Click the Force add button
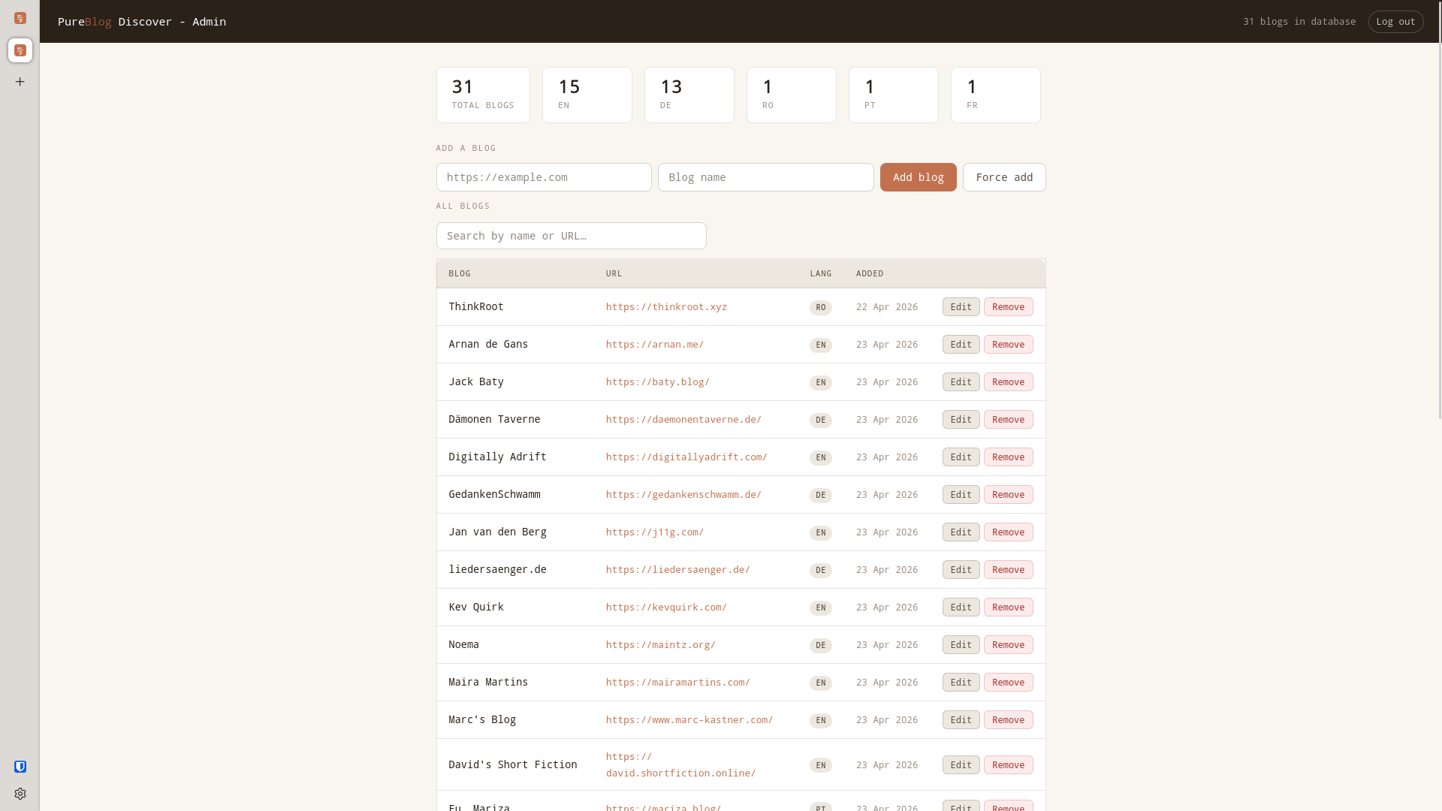1442x811 pixels. pyautogui.click(x=1004, y=177)
